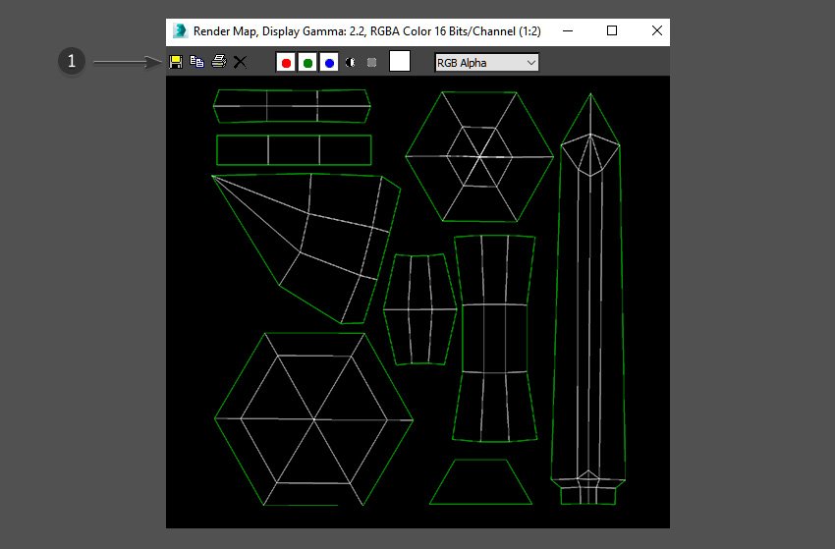Click the 3ds Max icon in title bar
Screen dimensions: 835x549
pyautogui.click(x=180, y=31)
